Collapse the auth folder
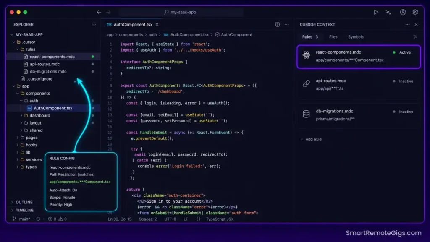This screenshot has width=430, height=242. click(x=21, y=101)
